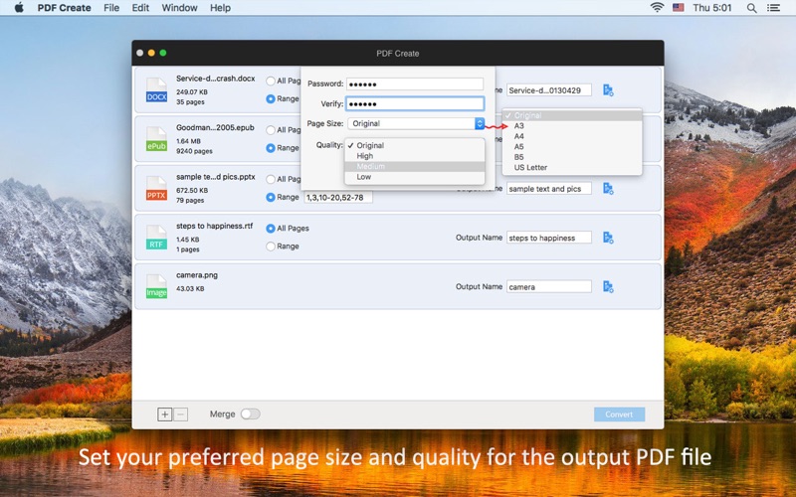Edit output name sample text and pics
The width and height of the screenshot is (796, 497).
coord(549,189)
